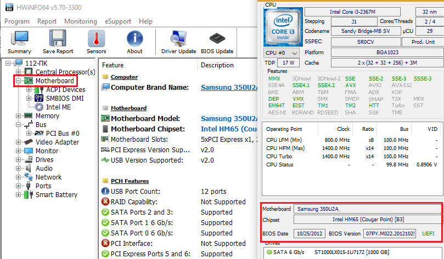This screenshot has width=444, height=259.
Task: Click the Intel HM65 Motherboard Chipset link
Action: pos(228,129)
